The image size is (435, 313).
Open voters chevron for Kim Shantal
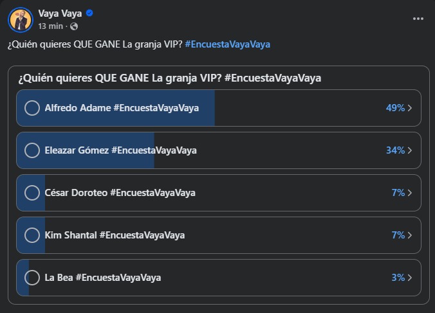410,235
